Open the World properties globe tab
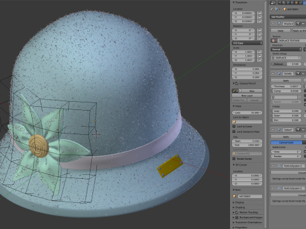Image resolution: width=306 pixels, height=229 pixels. [293, 3]
